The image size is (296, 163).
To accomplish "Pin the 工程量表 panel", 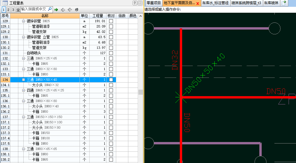I will click(x=135, y=3).
